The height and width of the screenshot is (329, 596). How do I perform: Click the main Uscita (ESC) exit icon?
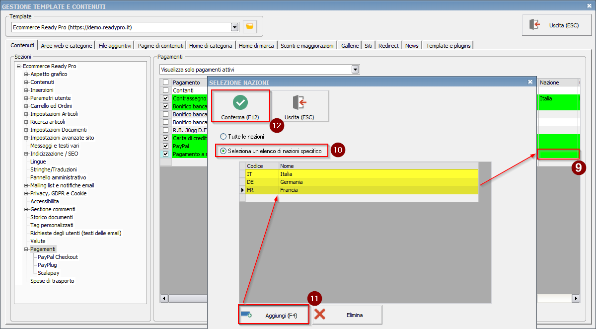(x=535, y=25)
